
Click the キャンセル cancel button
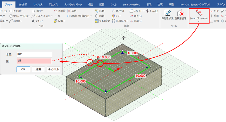(x=53, y=69)
